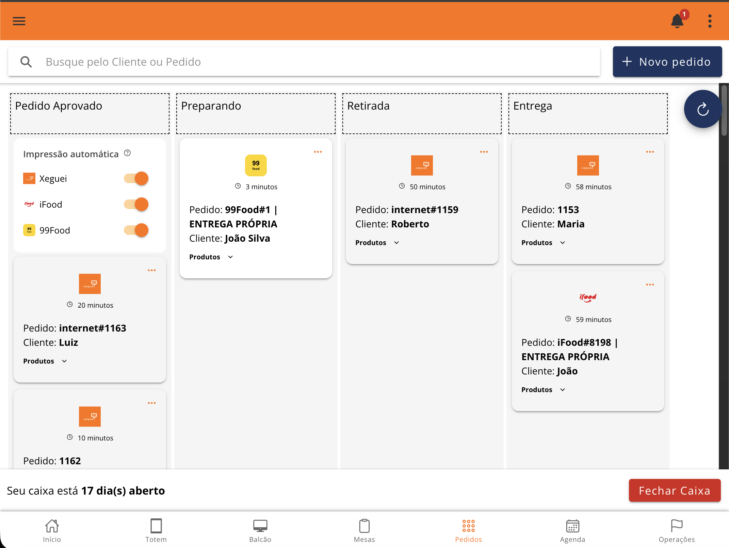729x548 pixels.
Task: Disable automatic printing for Xeguei
Action: click(x=136, y=178)
